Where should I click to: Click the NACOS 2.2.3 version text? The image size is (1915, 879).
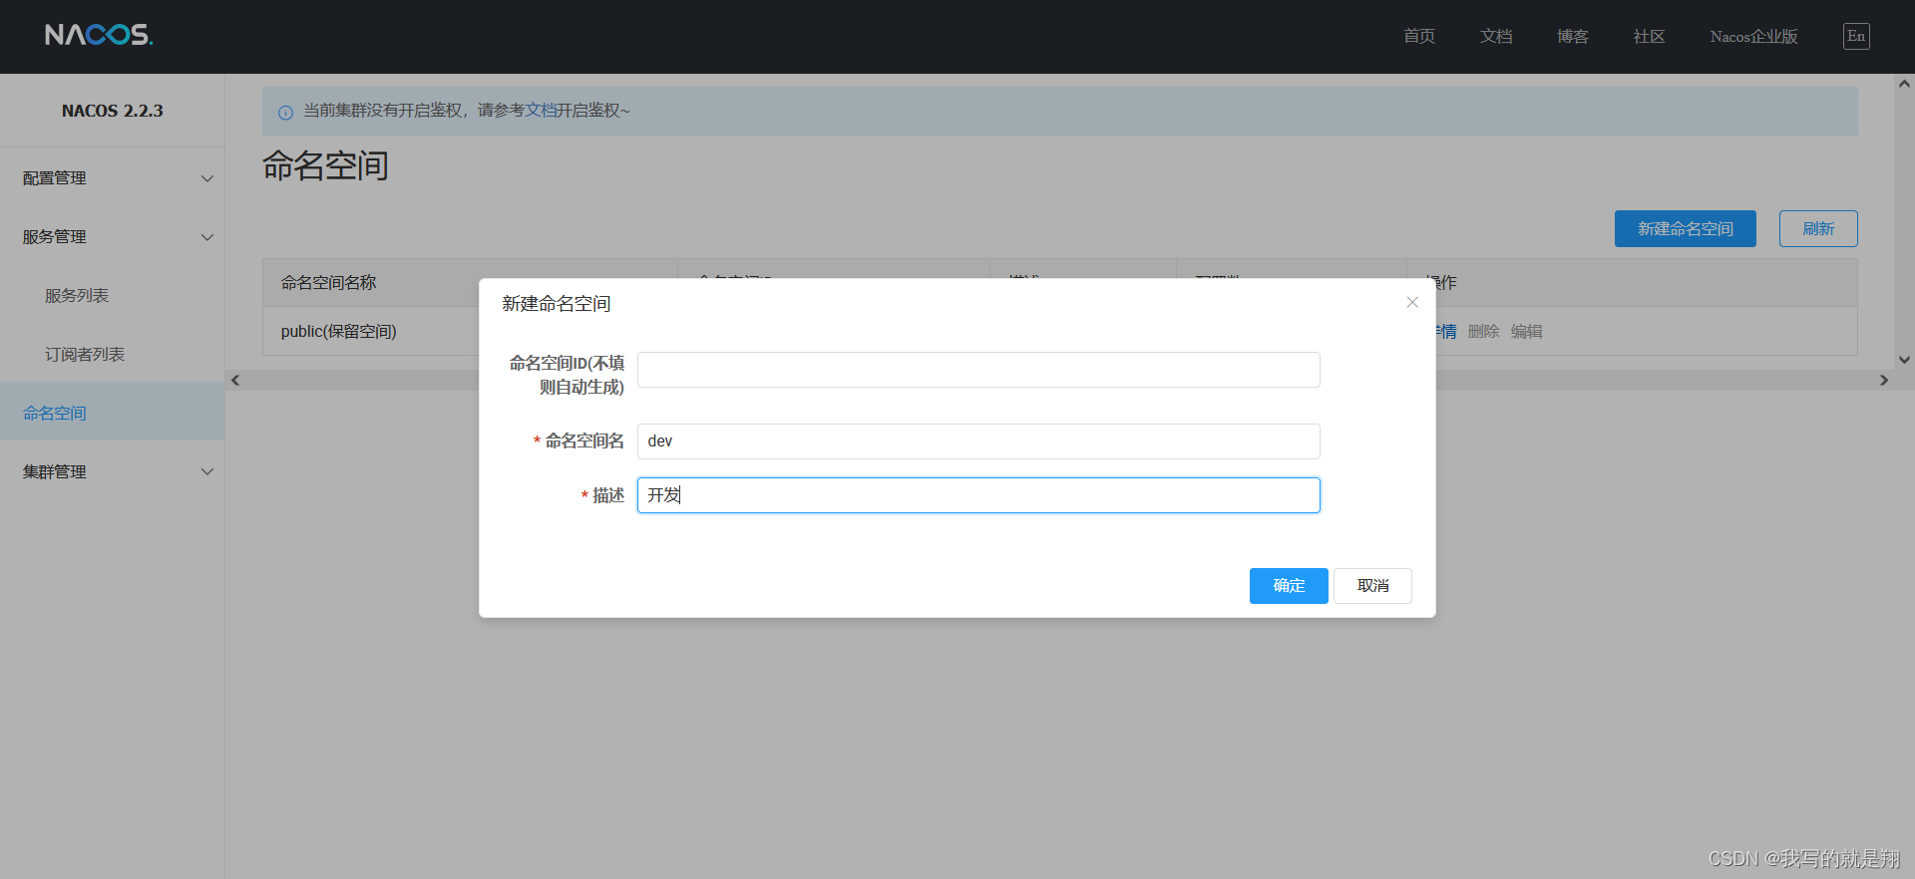tap(113, 111)
